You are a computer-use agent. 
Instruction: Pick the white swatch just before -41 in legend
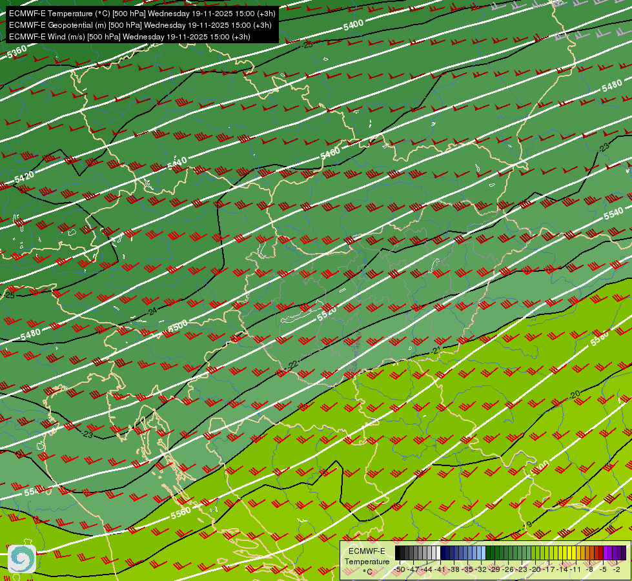[x=438, y=553]
